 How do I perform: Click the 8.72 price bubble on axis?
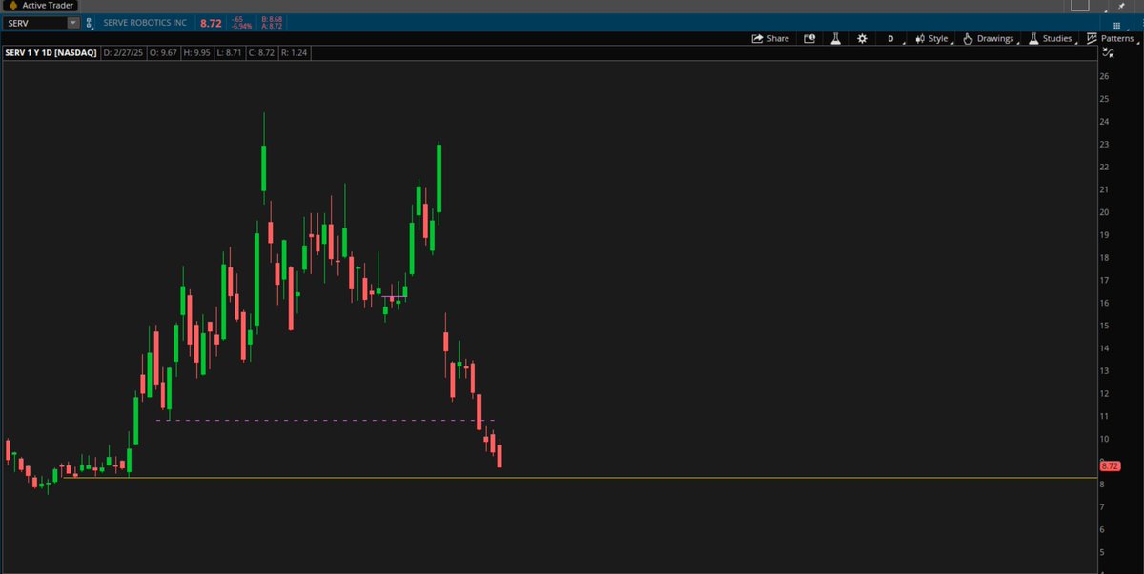click(1110, 465)
